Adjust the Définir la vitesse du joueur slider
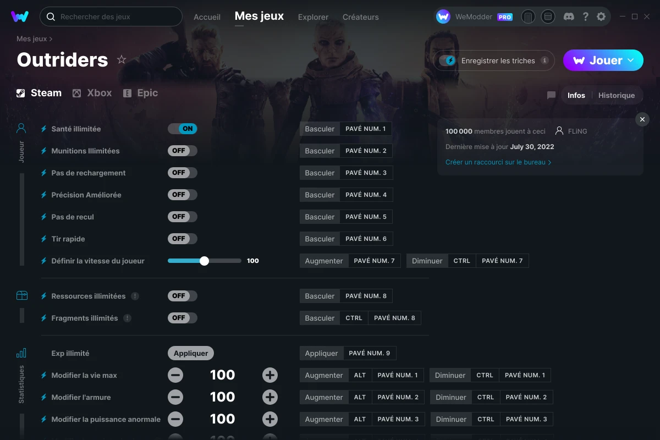The height and width of the screenshot is (440, 660). click(205, 261)
